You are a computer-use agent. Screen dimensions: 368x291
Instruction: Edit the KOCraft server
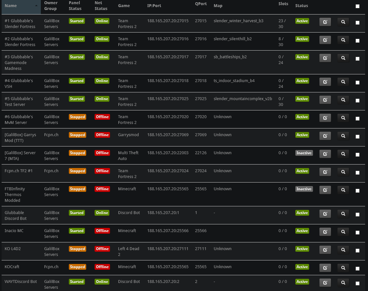(x=325, y=268)
